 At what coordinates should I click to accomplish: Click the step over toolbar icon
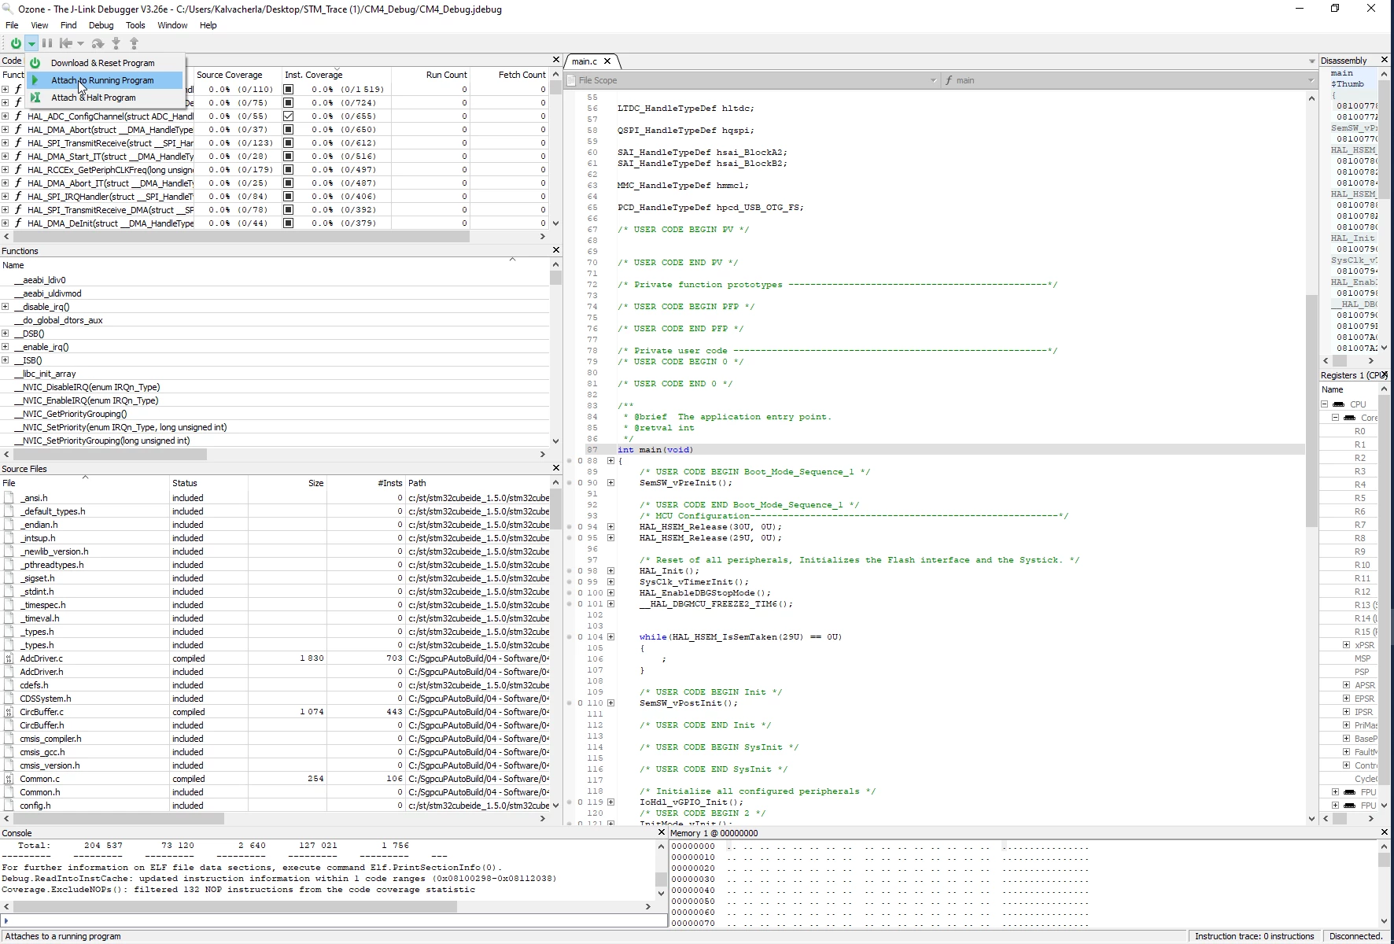(98, 43)
